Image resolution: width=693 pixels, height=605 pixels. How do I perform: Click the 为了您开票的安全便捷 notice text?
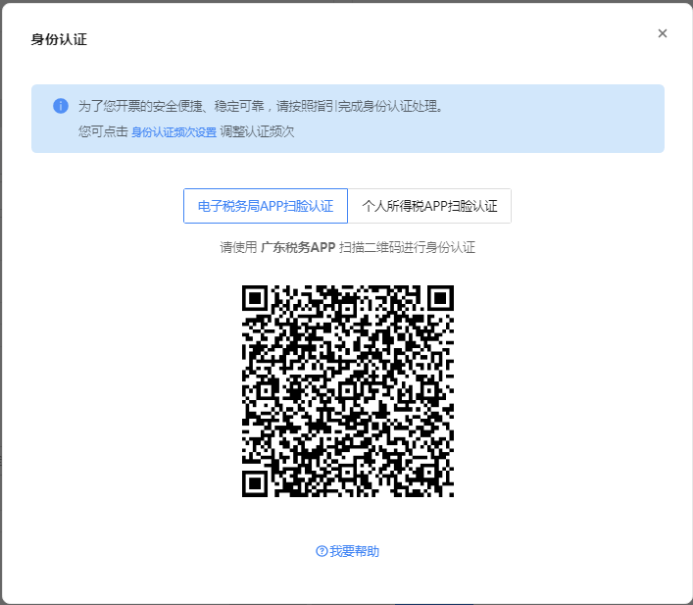click(x=261, y=106)
